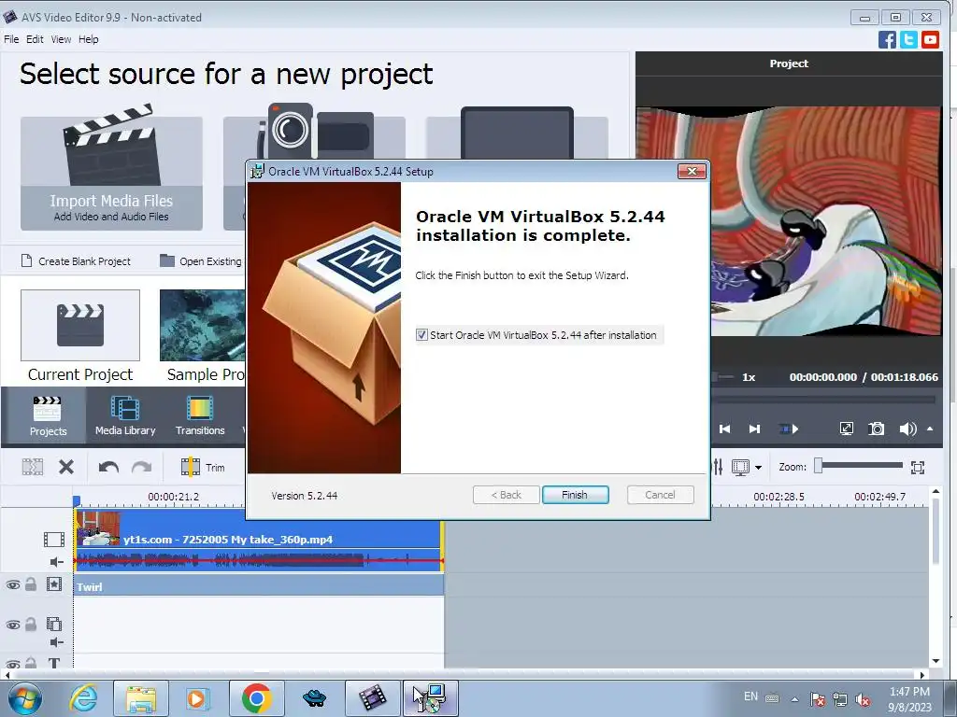957x717 pixels.
Task: Expand the volume arrow next to speaker
Action: click(930, 429)
